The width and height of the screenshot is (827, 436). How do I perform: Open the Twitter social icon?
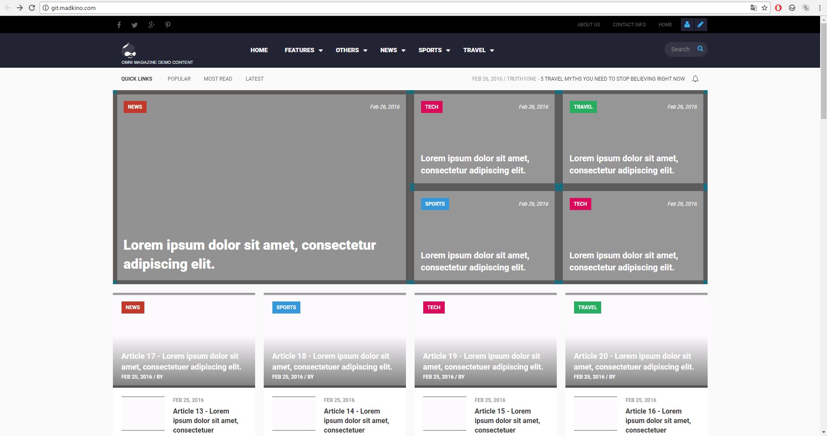(x=135, y=25)
